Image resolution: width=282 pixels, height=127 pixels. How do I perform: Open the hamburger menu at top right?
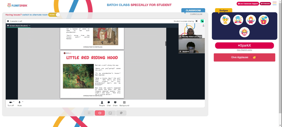click(274, 3)
